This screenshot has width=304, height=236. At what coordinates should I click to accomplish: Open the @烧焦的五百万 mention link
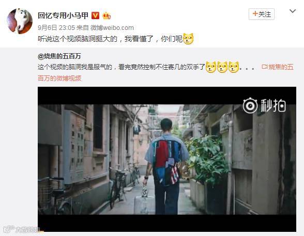(x=59, y=56)
